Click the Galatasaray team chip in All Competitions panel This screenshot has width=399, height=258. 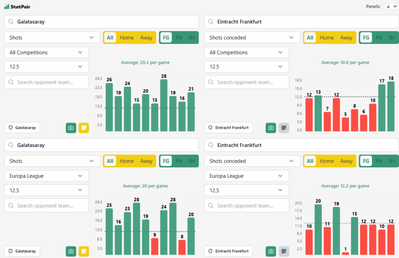22,128
